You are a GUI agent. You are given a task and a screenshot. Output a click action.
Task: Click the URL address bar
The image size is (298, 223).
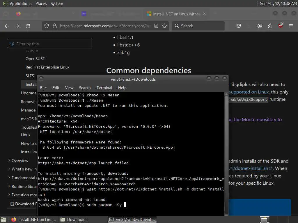(105, 26)
